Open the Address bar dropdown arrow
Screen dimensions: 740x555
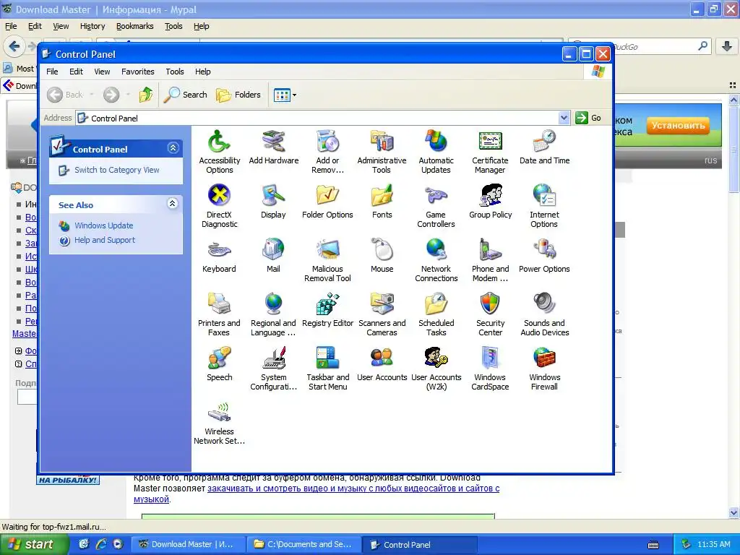564,118
